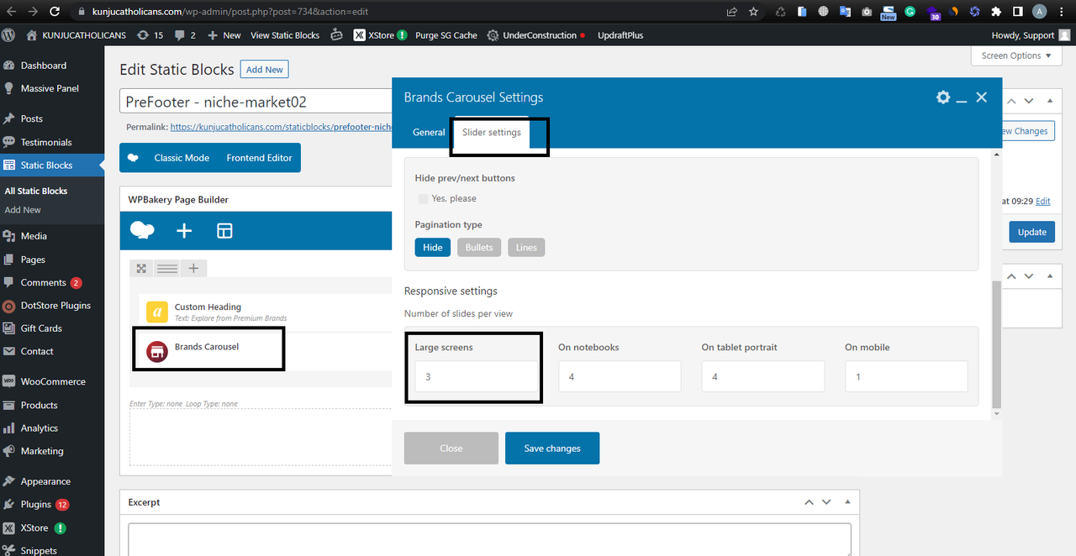The image size is (1076, 556).
Task: Select the Hide pagination type
Action: coord(433,248)
